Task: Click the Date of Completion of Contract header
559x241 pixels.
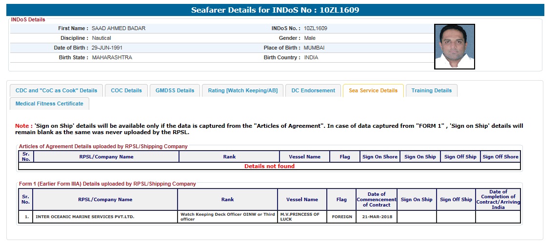Action: pyautogui.click(x=498, y=200)
